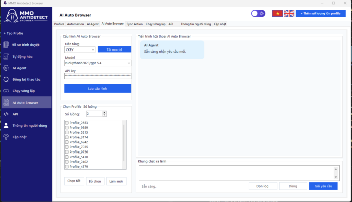
Task: Select the AI Auto Browser tab
Action: point(112,24)
